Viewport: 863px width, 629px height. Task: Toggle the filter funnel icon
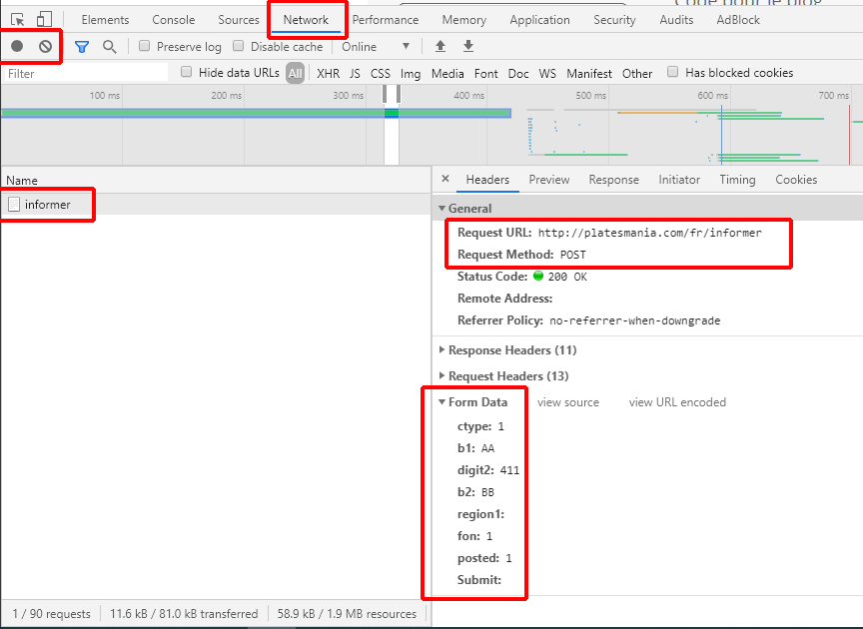[82, 46]
